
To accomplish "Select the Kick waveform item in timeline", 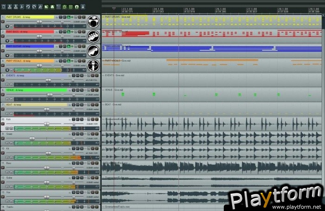I will click(211, 124).
